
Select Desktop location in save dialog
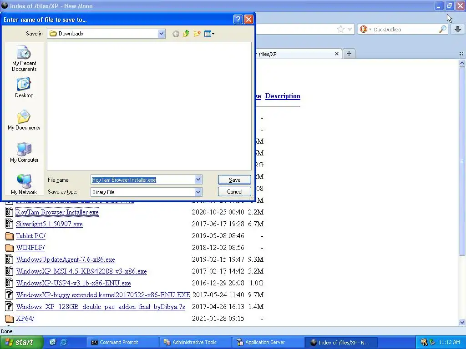point(24,88)
